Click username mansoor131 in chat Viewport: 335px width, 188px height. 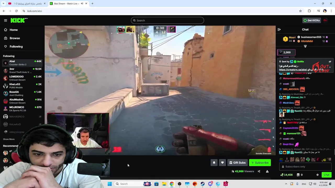point(294,133)
